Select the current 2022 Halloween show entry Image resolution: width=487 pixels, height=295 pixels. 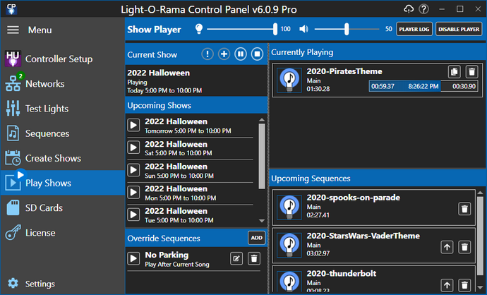196,81
